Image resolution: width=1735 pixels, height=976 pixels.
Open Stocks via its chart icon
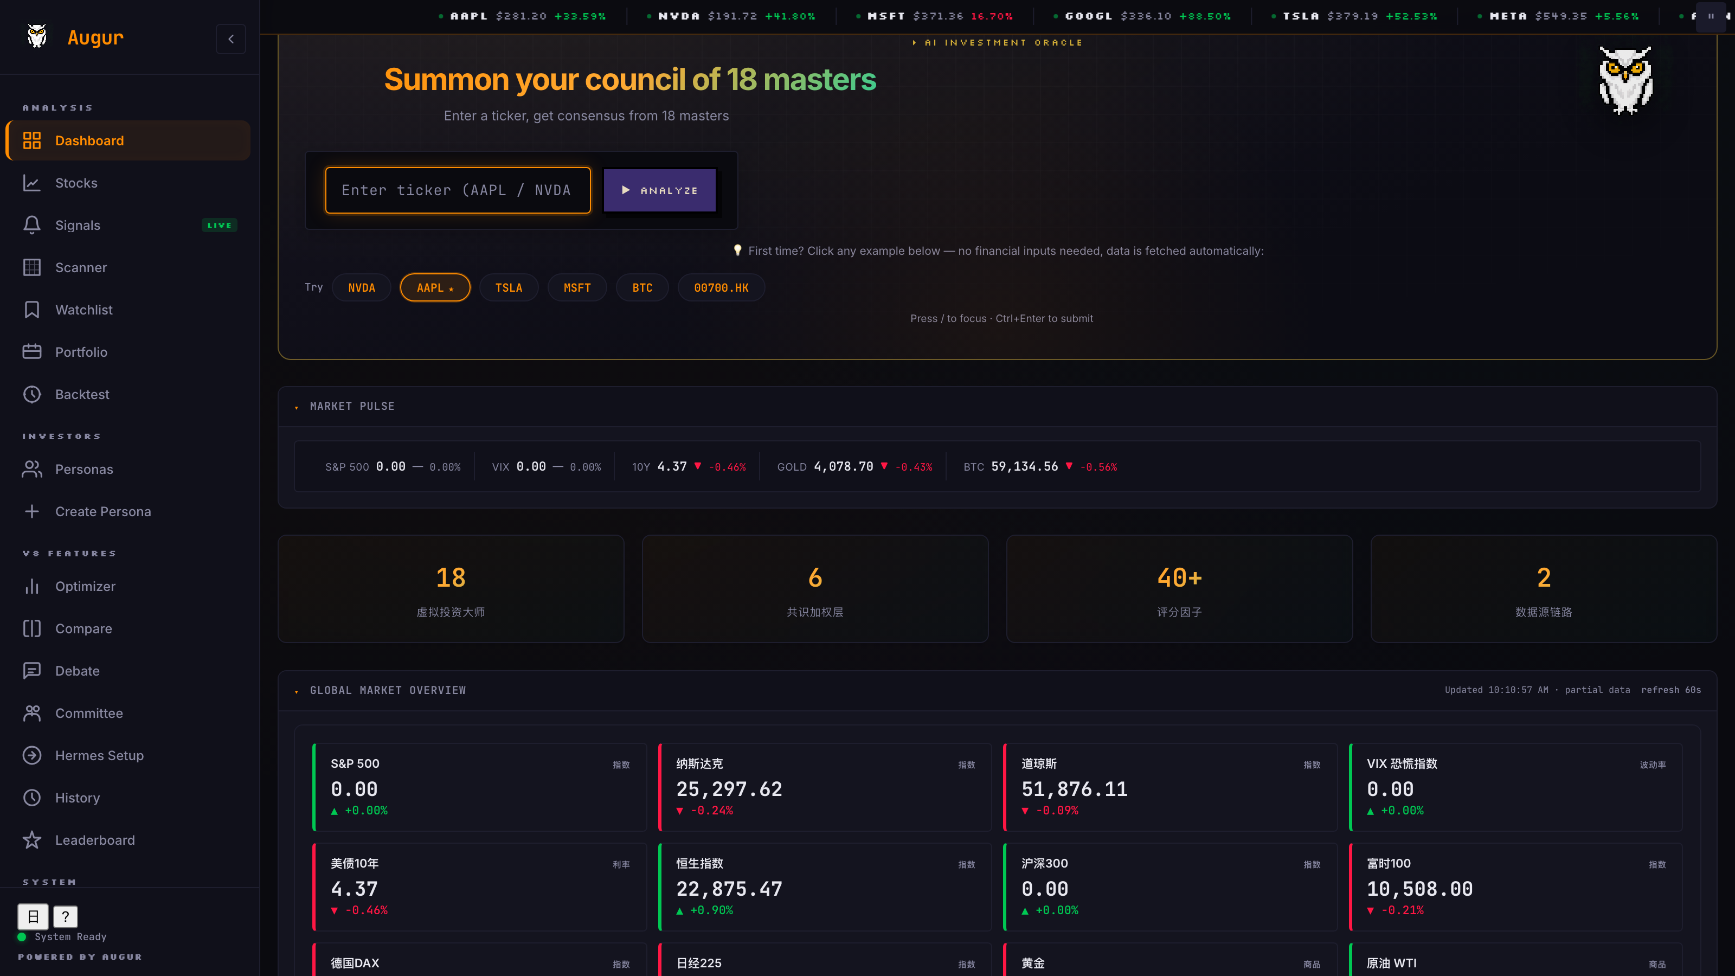(31, 183)
